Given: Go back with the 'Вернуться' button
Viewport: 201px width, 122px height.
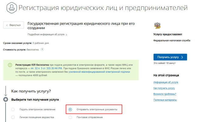Looking at the screenshot, I should (14, 25).
